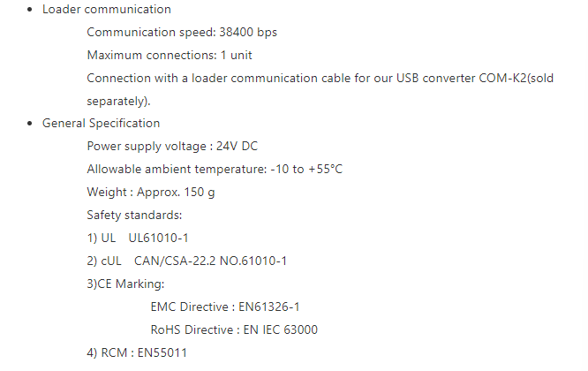The height and width of the screenshot is (371, 588).
Task: Click the RCM EN55011 line
Action: (137, 352)
